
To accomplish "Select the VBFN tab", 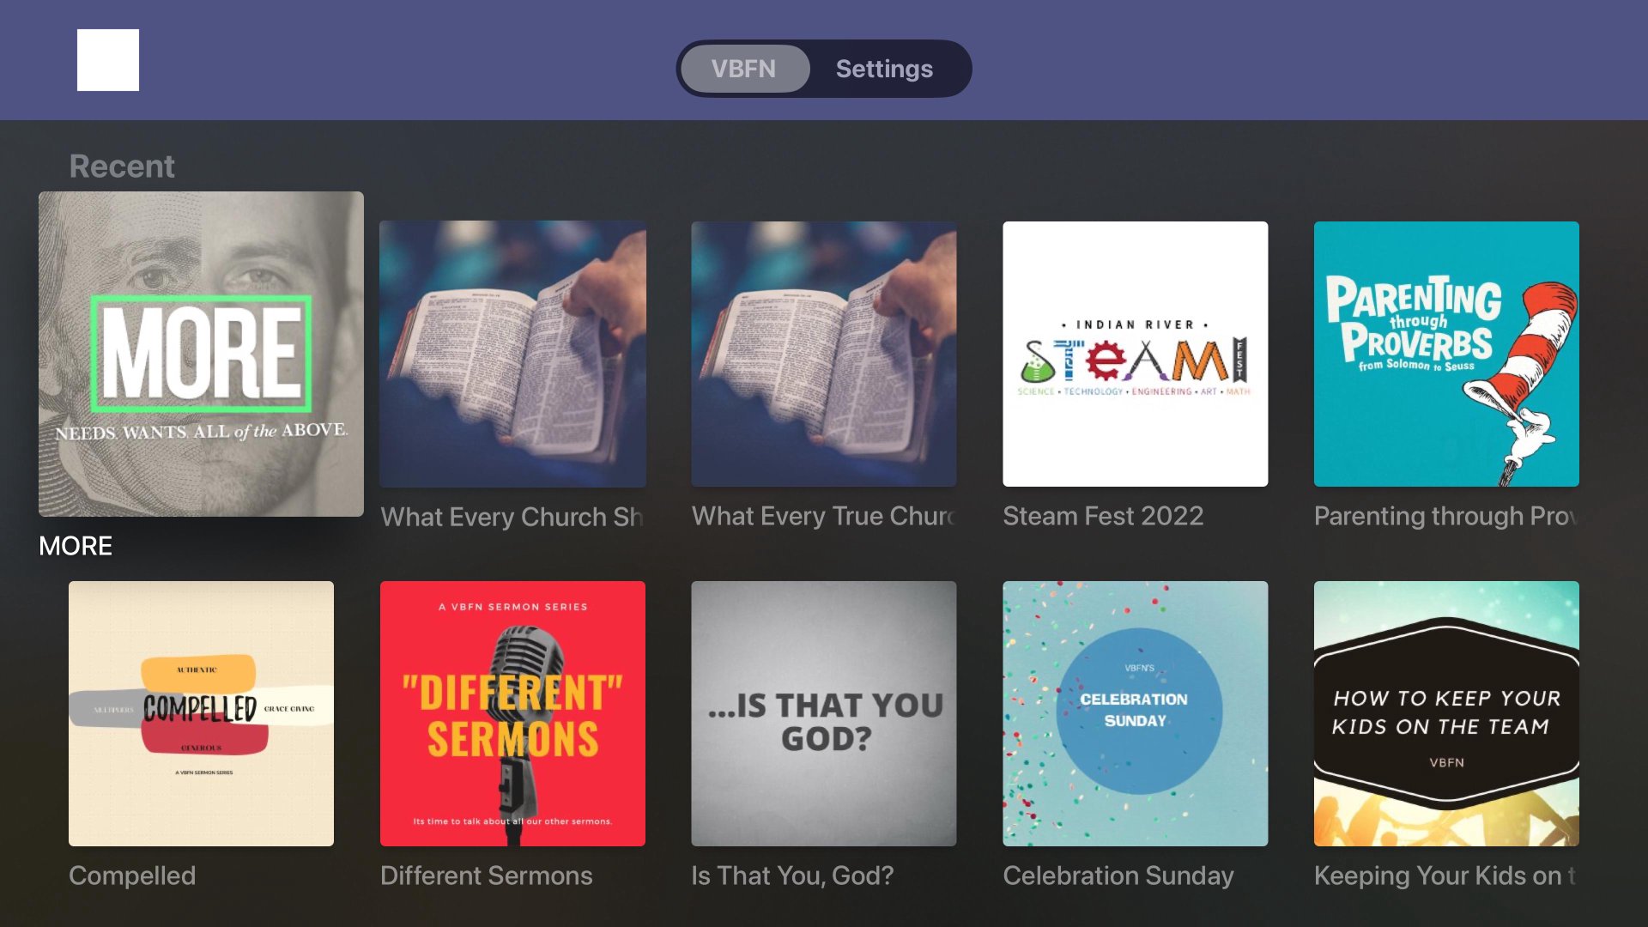I will coord(743,69).
